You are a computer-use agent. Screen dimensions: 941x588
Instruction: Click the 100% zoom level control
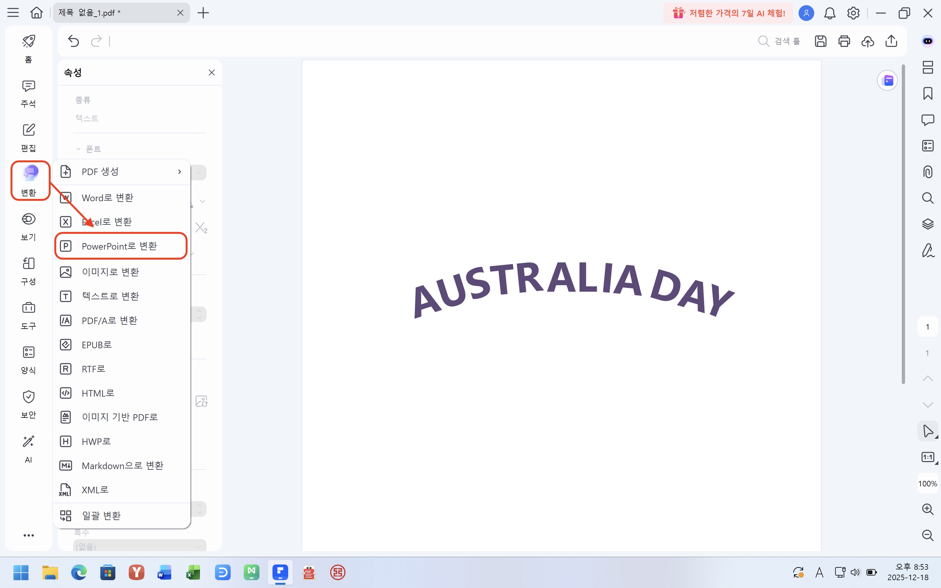[928, 484]
